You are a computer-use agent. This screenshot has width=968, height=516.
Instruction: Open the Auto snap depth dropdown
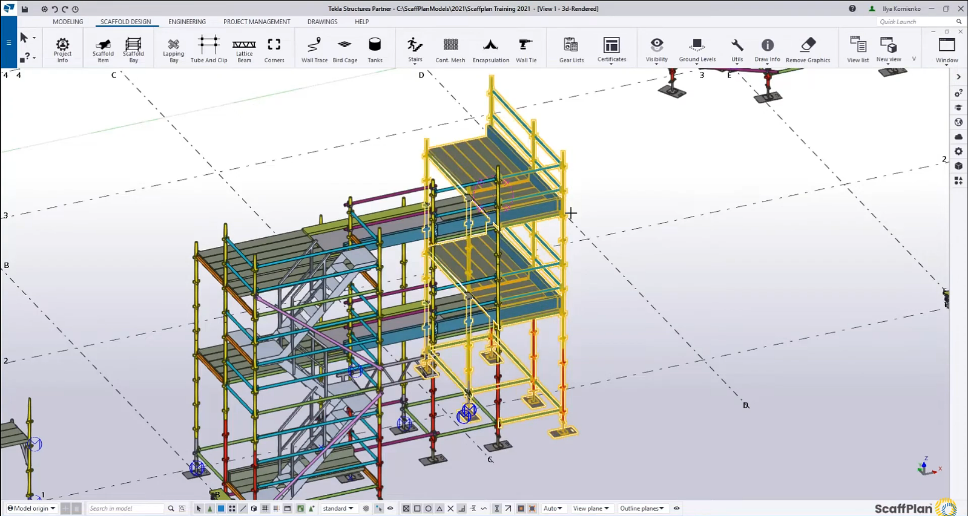pos(553,509)
